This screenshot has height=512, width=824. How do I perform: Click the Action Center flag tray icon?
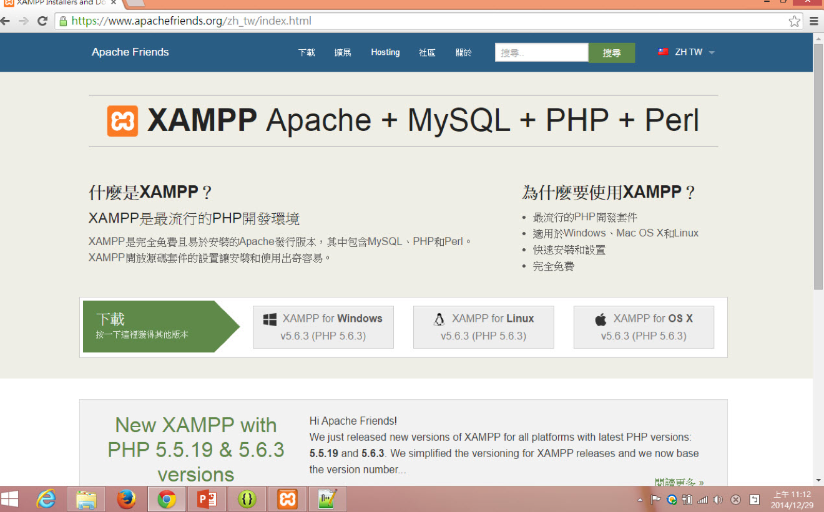pos(655,500)
